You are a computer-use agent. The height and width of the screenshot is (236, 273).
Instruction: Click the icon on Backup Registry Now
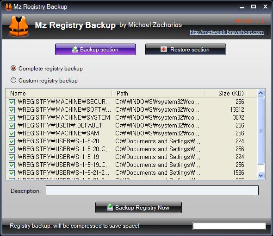110,207
